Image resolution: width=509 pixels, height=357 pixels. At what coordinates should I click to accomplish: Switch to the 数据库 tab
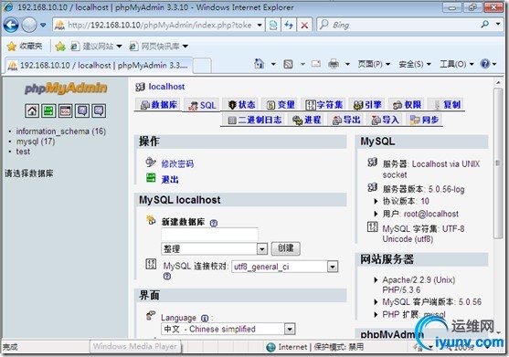[158, 105]
